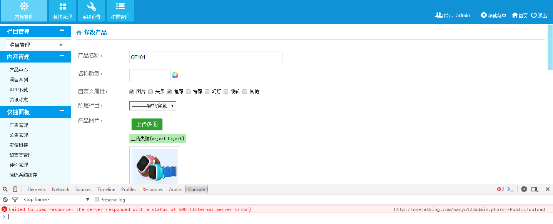553x224 pixels.
Task: Click the DevTools search magnifier icon
Action: (x=5, y=189)
